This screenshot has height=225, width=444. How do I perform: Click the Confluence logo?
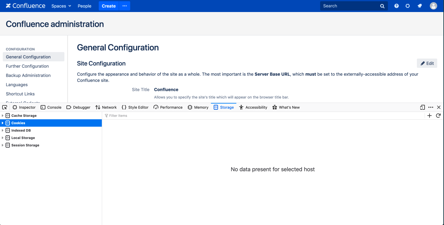tap(25, 6)
